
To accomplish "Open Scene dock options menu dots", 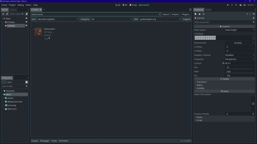I will 28,10.
